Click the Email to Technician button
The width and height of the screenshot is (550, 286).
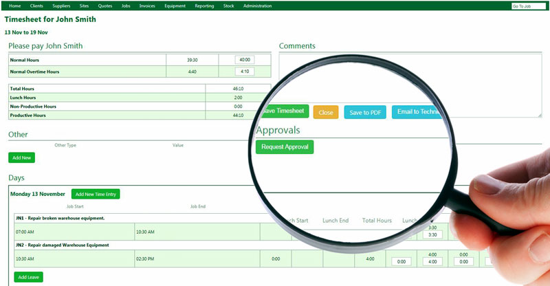coord(417,111)
